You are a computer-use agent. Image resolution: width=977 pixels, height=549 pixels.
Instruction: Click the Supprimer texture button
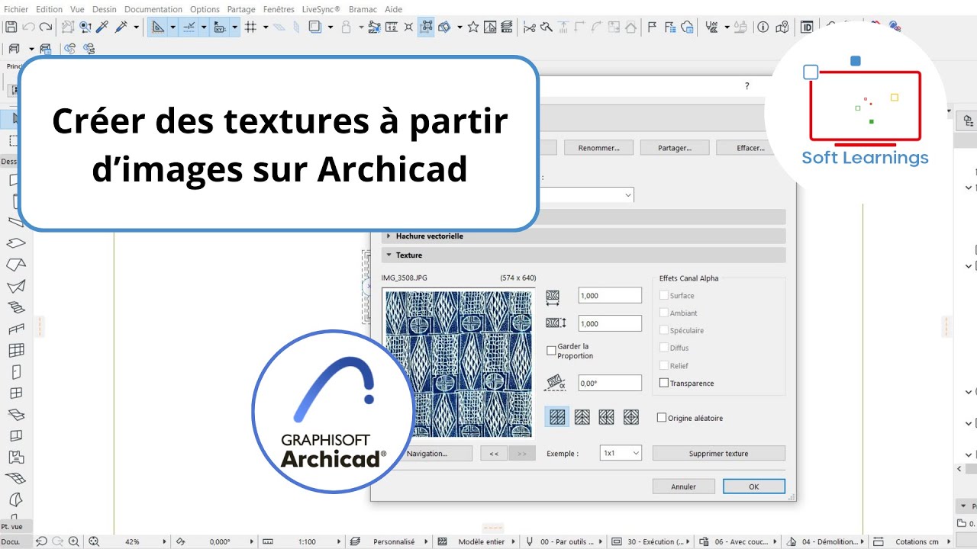[719, 453]
